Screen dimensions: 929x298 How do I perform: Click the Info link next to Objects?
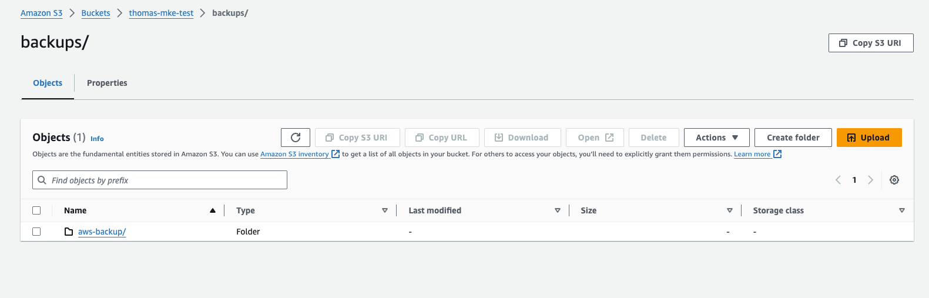tap(97, 139)
